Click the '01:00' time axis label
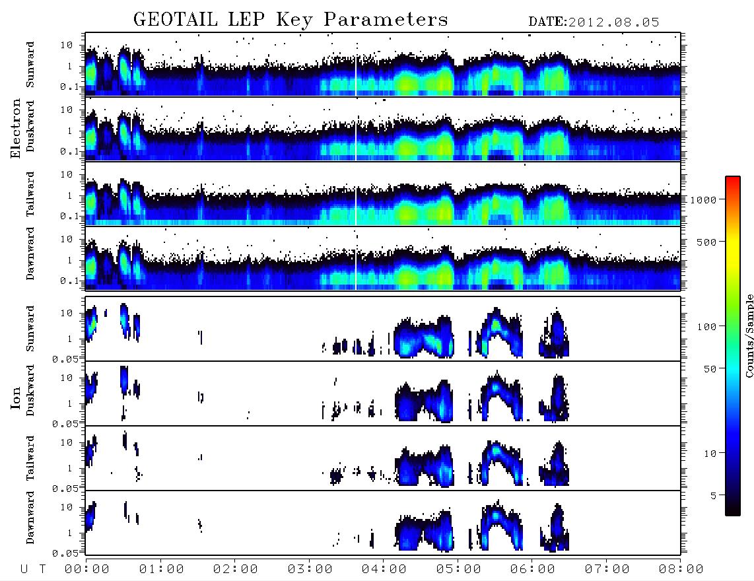 tap(162, 570)
